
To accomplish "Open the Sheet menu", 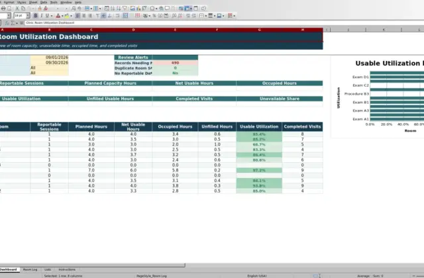I will tap(33, 2).
